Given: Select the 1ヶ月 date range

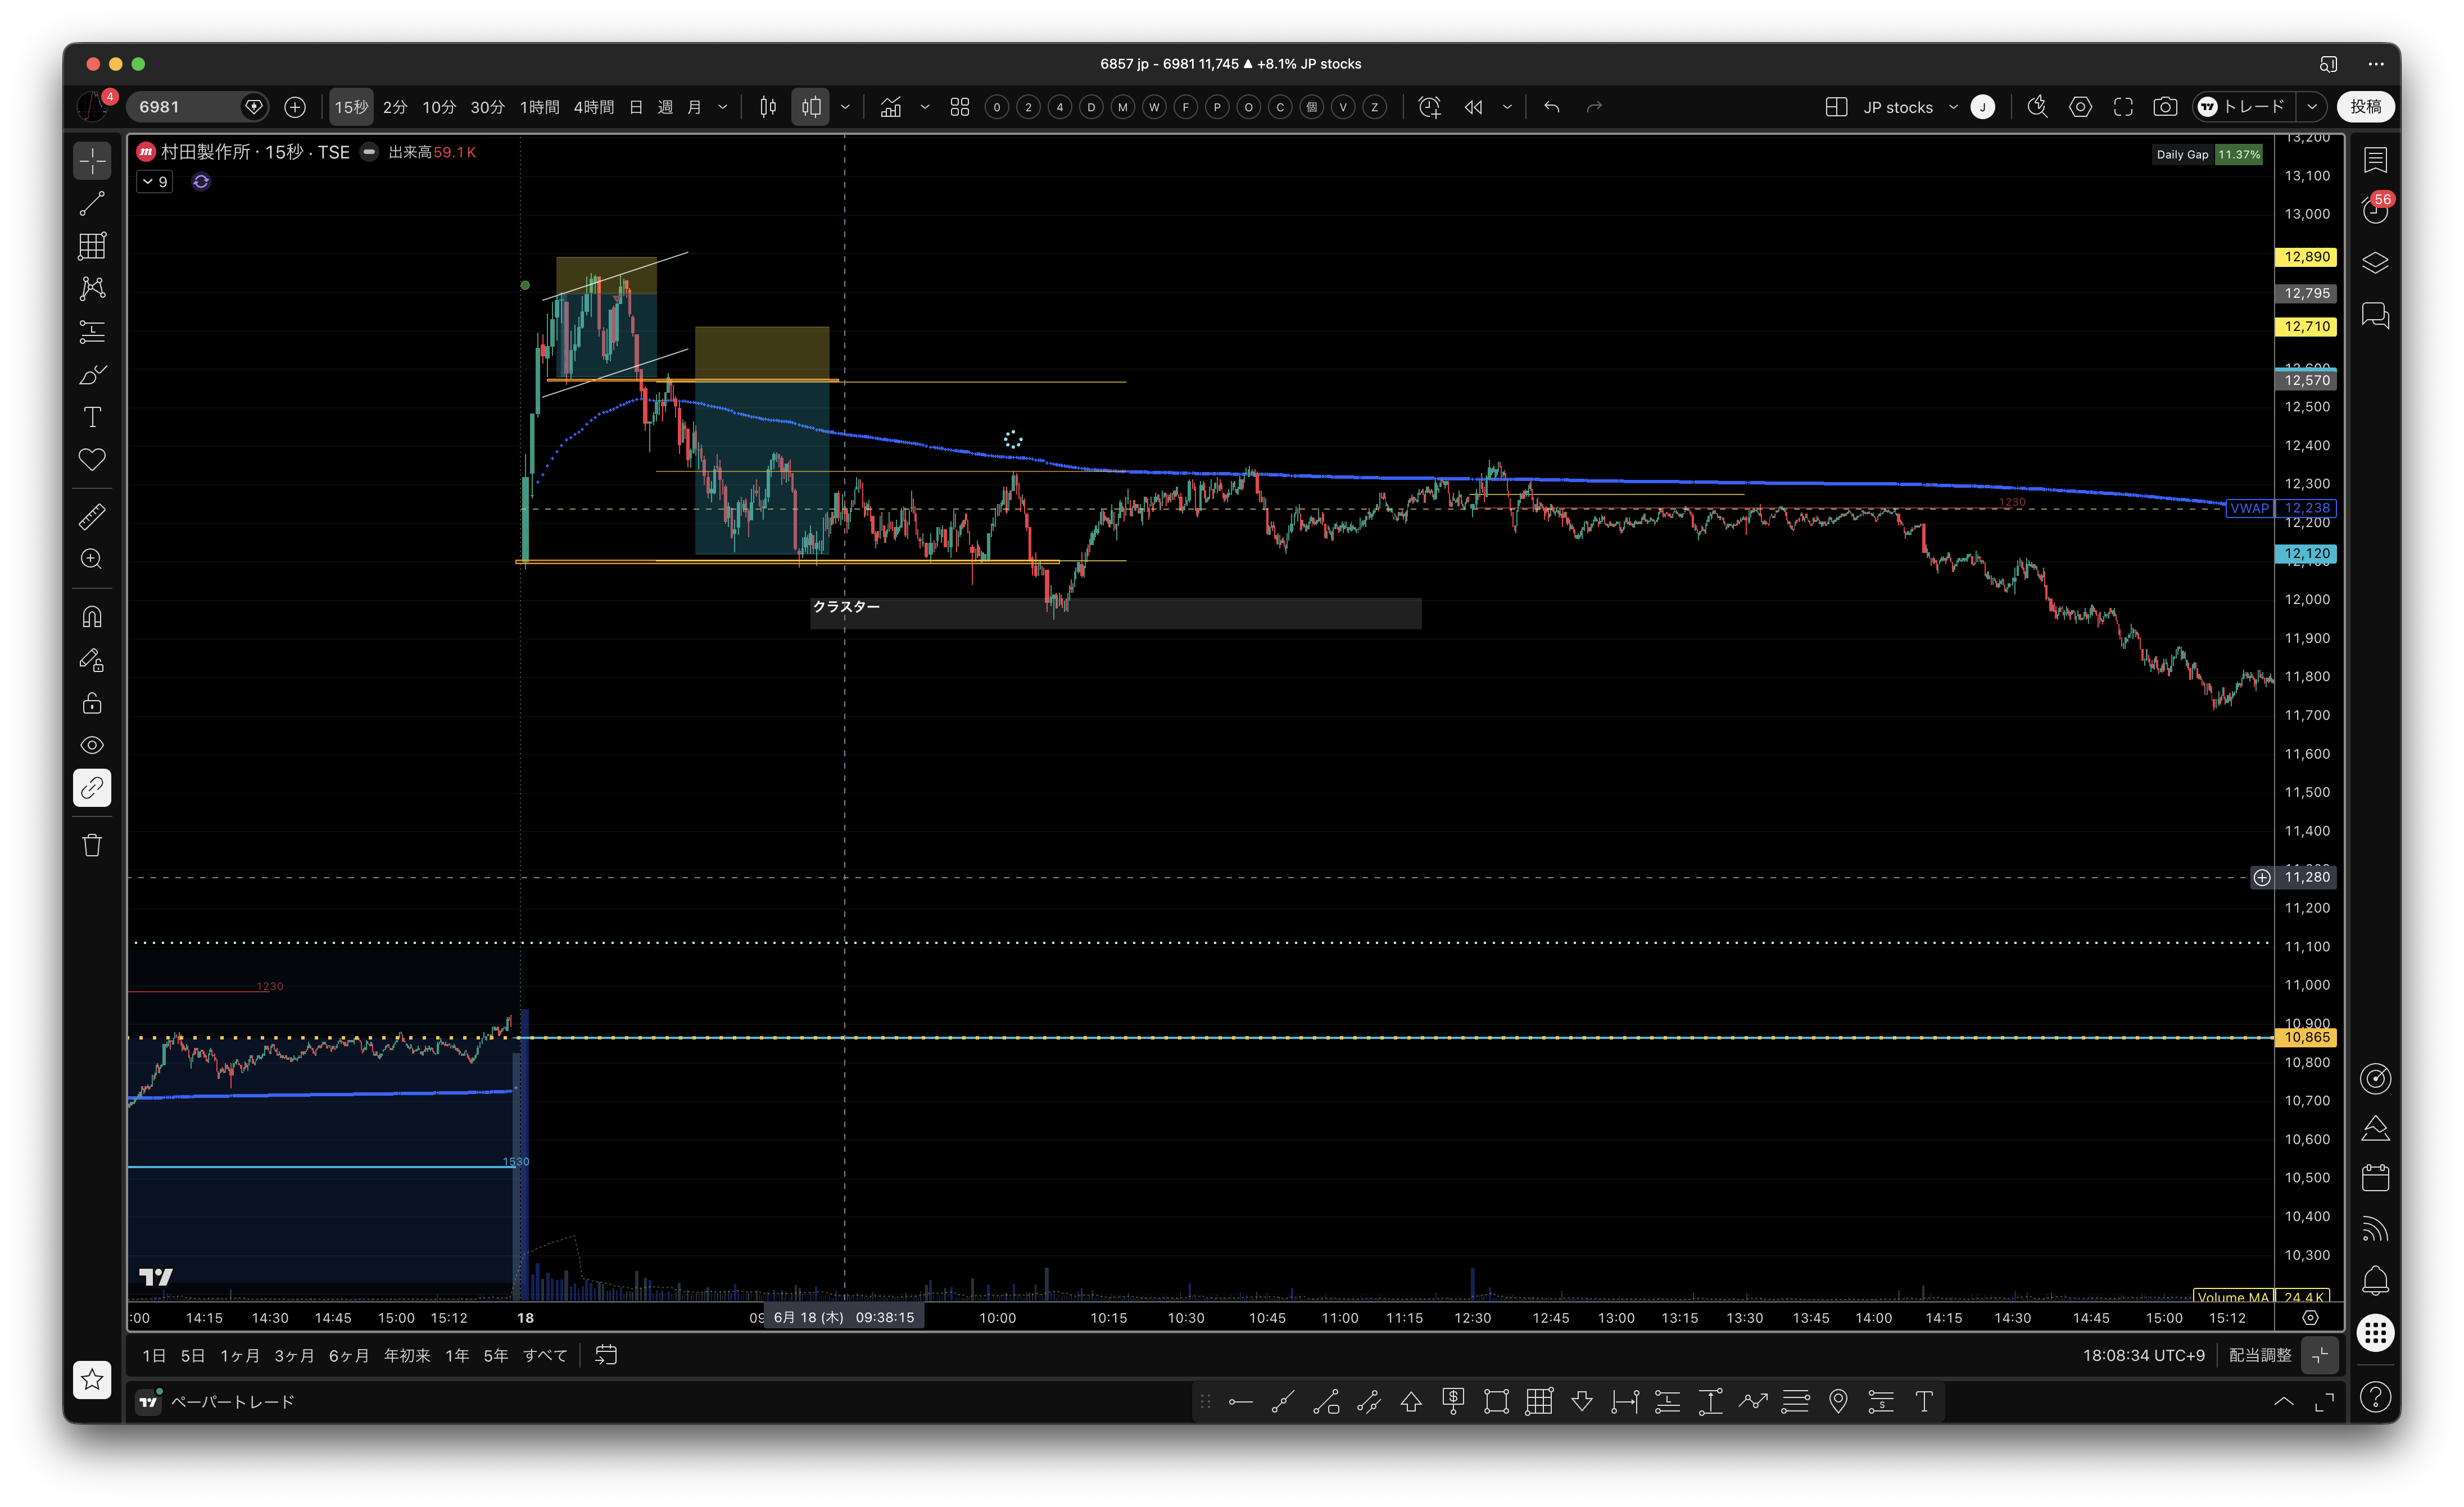Looking at the screenshot, I should click(240, 1356).
